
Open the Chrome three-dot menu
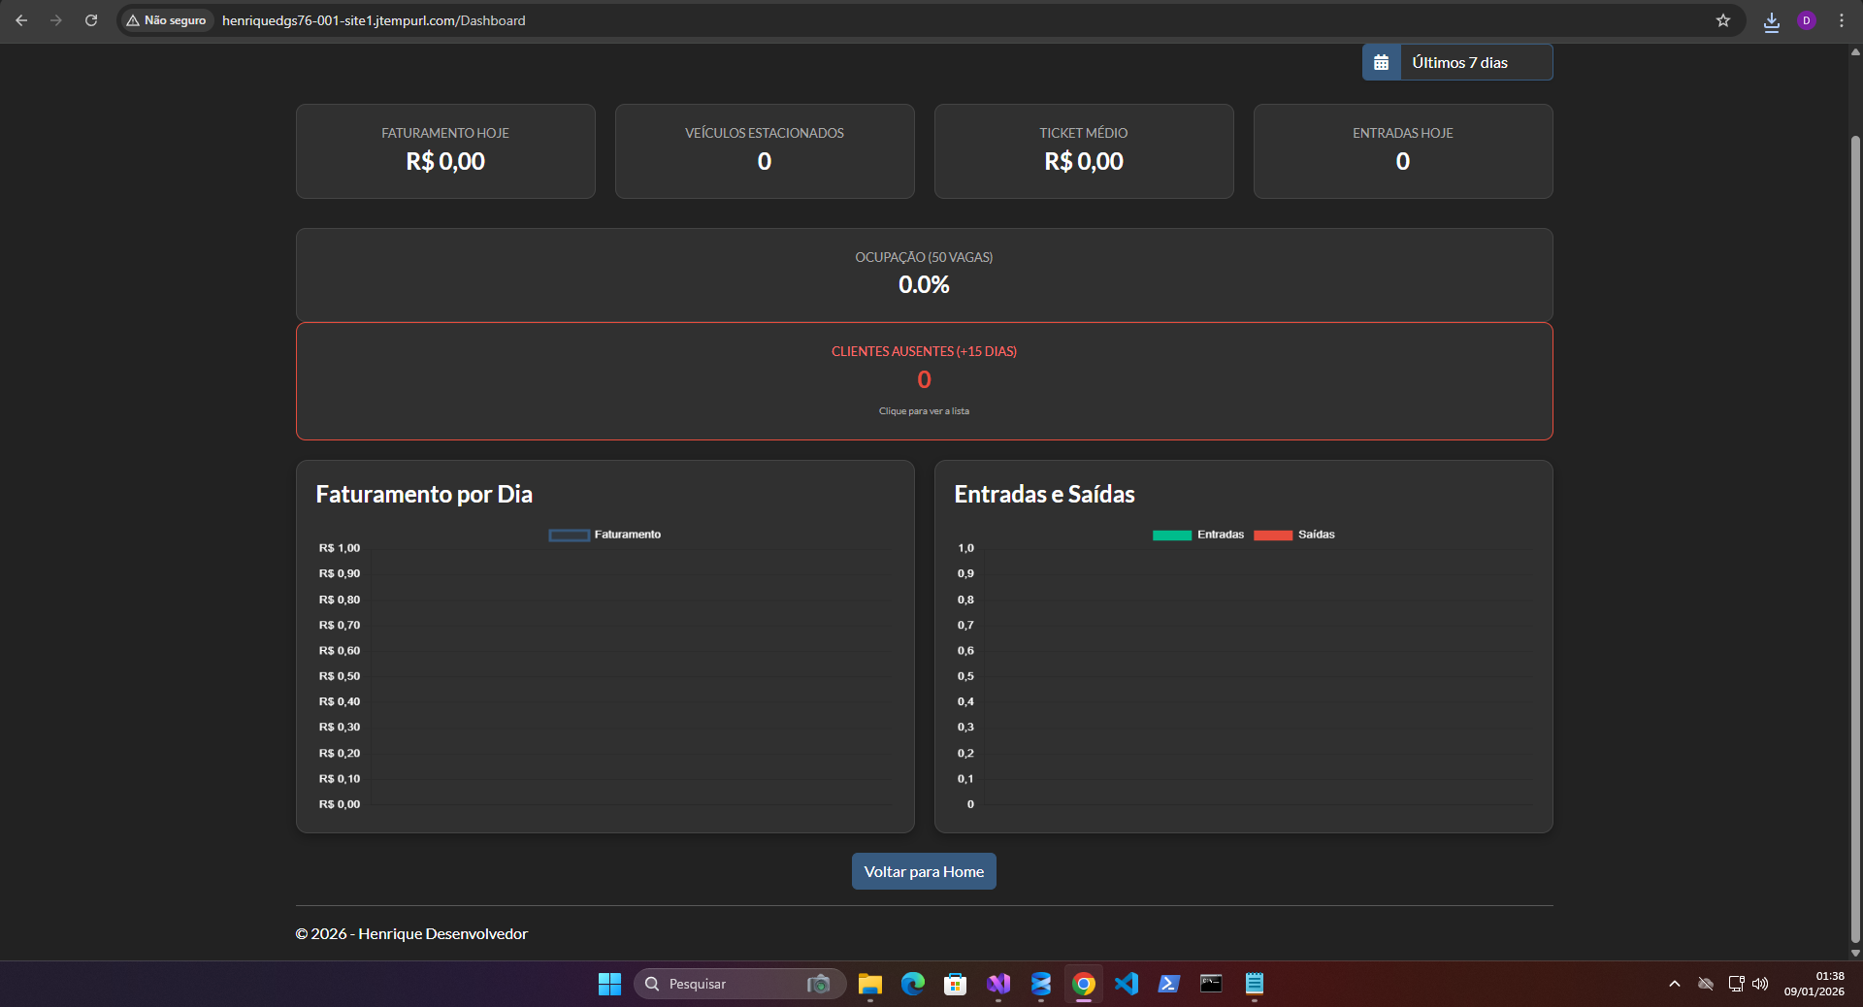(1842, 20)
